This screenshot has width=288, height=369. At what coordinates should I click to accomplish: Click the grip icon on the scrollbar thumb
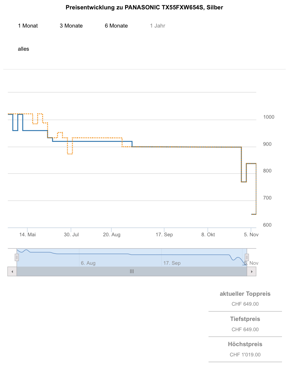pyautogui.click(x=132, y=272)
